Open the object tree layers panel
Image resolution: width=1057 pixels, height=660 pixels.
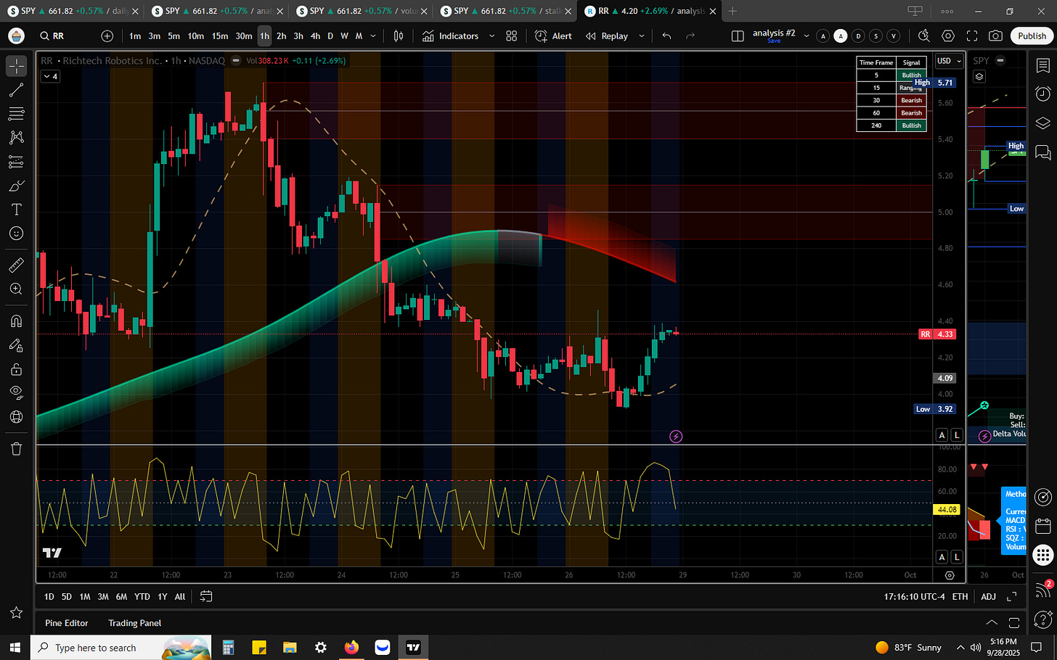coord(1043,123)
